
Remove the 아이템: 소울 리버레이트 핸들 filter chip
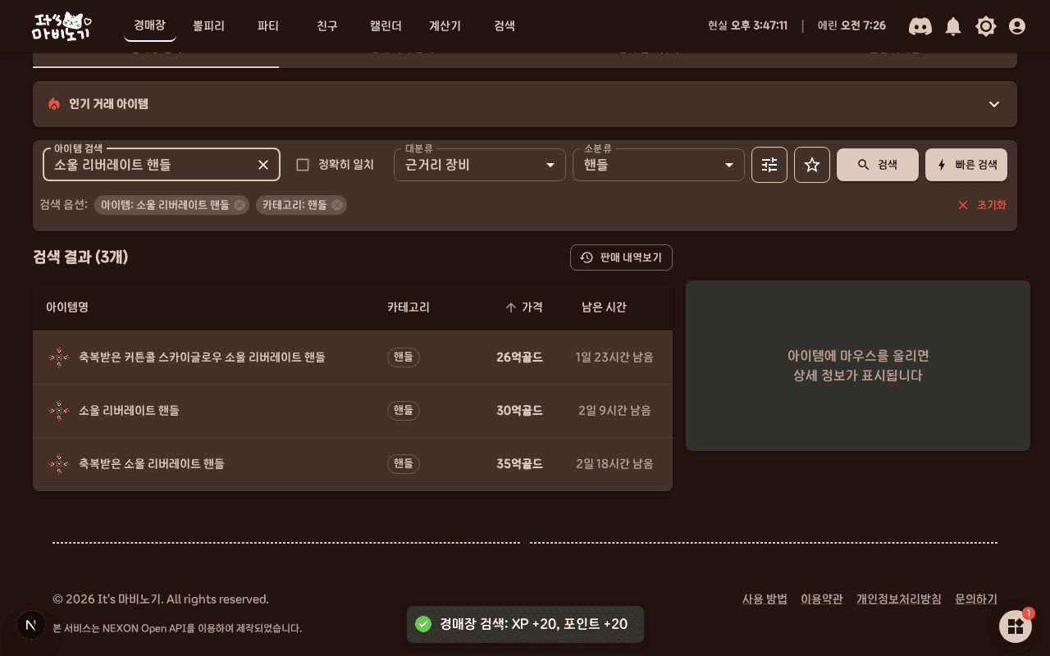coord(240,205)
